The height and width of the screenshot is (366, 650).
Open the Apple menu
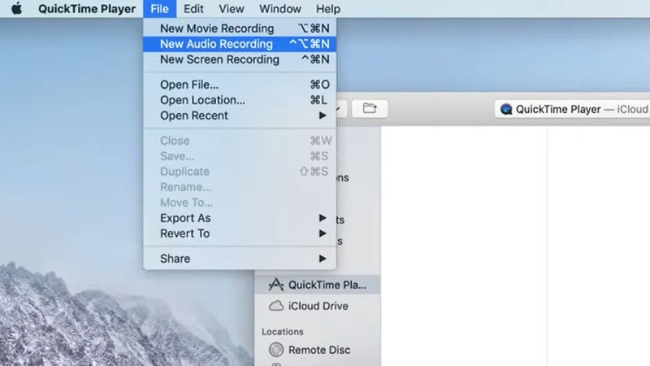pyautogui.click(x=16, y=9)
